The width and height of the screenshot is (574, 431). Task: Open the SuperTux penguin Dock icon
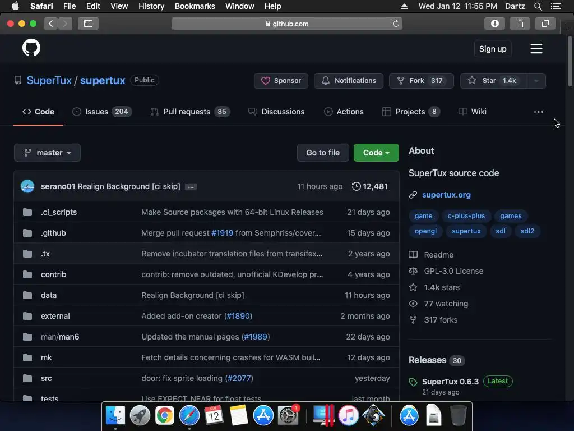[373, 416]
